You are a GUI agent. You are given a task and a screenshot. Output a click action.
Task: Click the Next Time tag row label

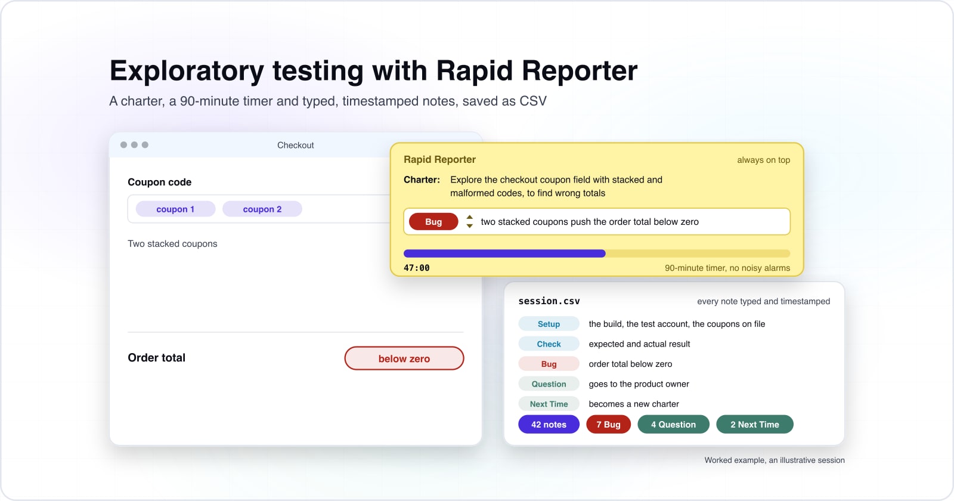coord(549,404)
